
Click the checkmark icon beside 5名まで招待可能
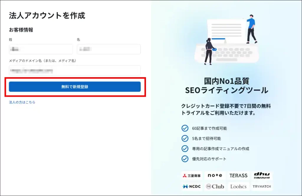[x=185, y=138]
